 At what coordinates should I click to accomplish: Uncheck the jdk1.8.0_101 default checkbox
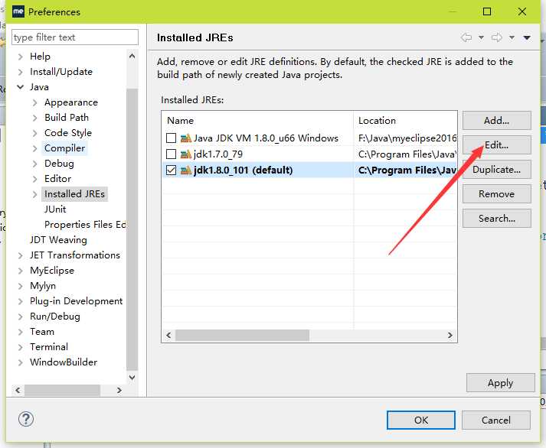(171, 170)
